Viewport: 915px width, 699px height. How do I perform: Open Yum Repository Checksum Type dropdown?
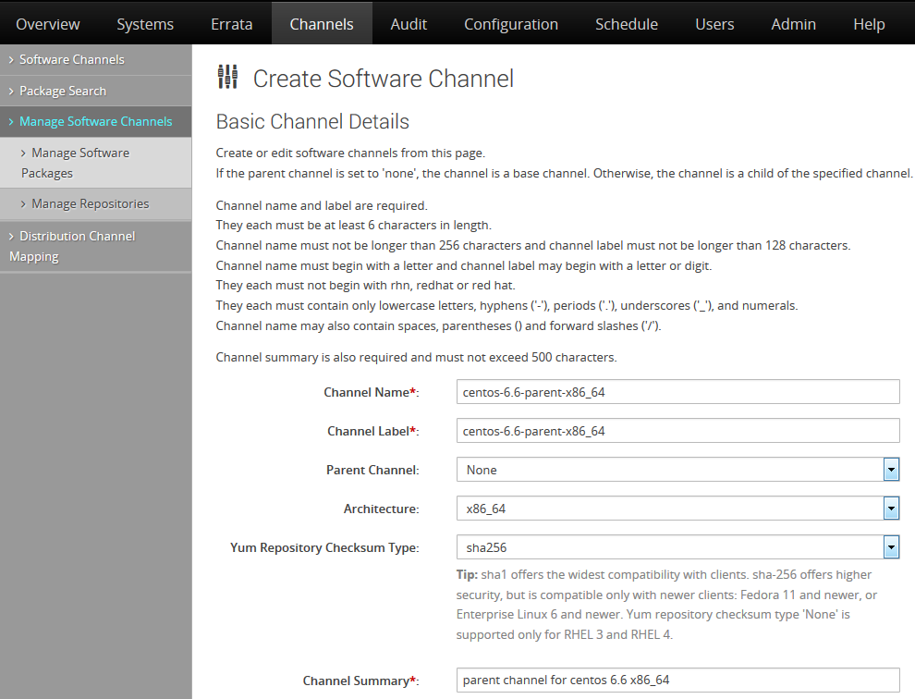[x=678, y=547]
